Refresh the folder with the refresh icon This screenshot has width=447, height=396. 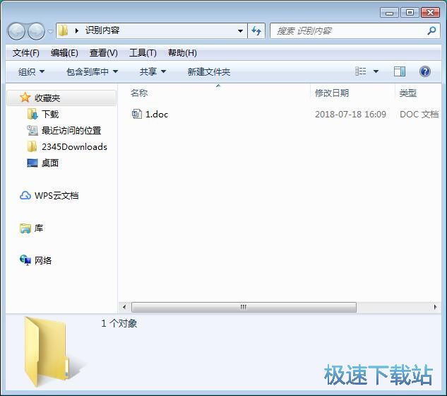tap(256, 30)
